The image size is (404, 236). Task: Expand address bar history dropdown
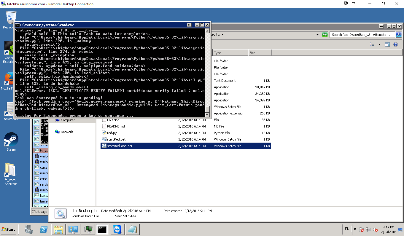317,35
